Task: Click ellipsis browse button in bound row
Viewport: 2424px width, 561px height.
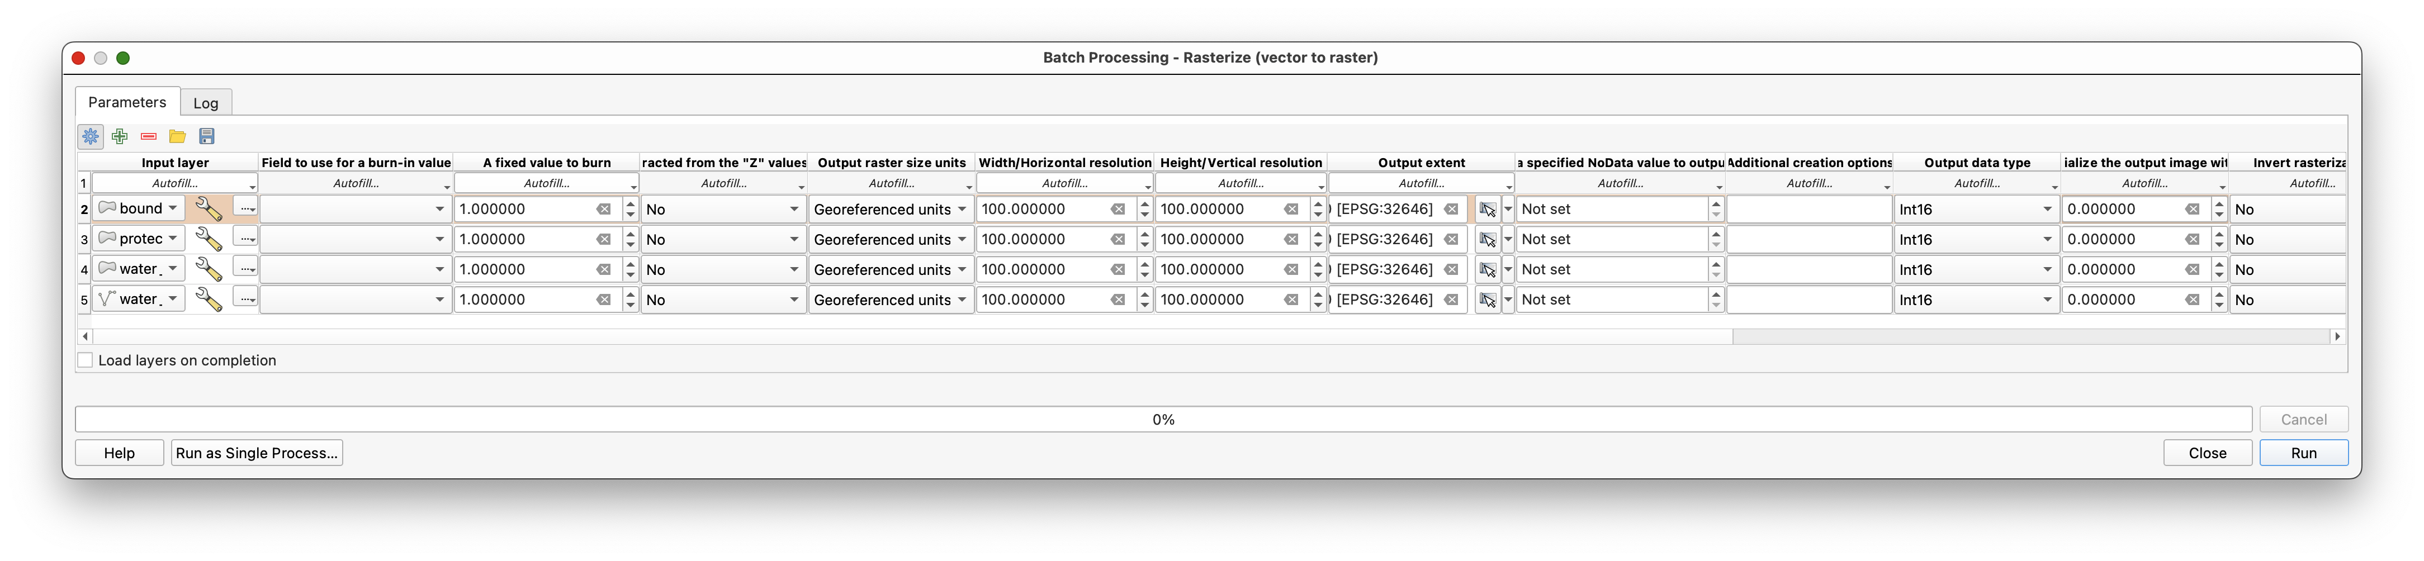Action: click(245, 208)
